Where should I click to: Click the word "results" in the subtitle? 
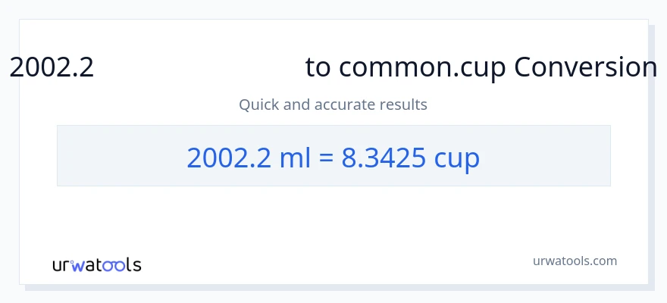click(x=406, y=105)
